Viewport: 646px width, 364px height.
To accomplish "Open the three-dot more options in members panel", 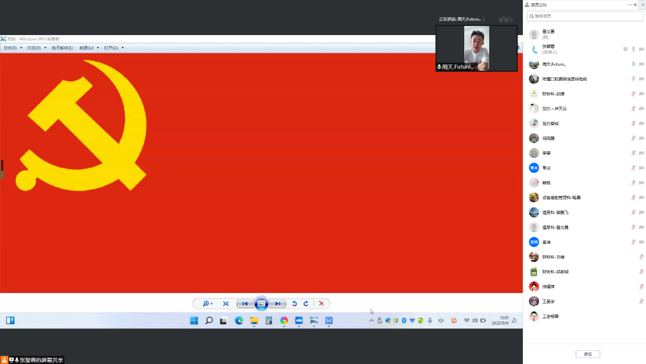I will click(x=630, y=5).
